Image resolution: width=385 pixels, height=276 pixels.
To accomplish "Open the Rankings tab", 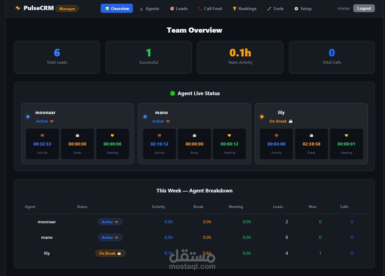I will coord(244,9).
